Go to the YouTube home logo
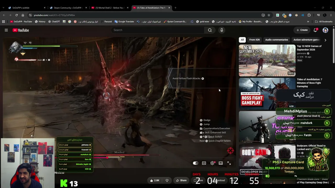The height and width of the screenshot is (188, 335). click(21, 30)
